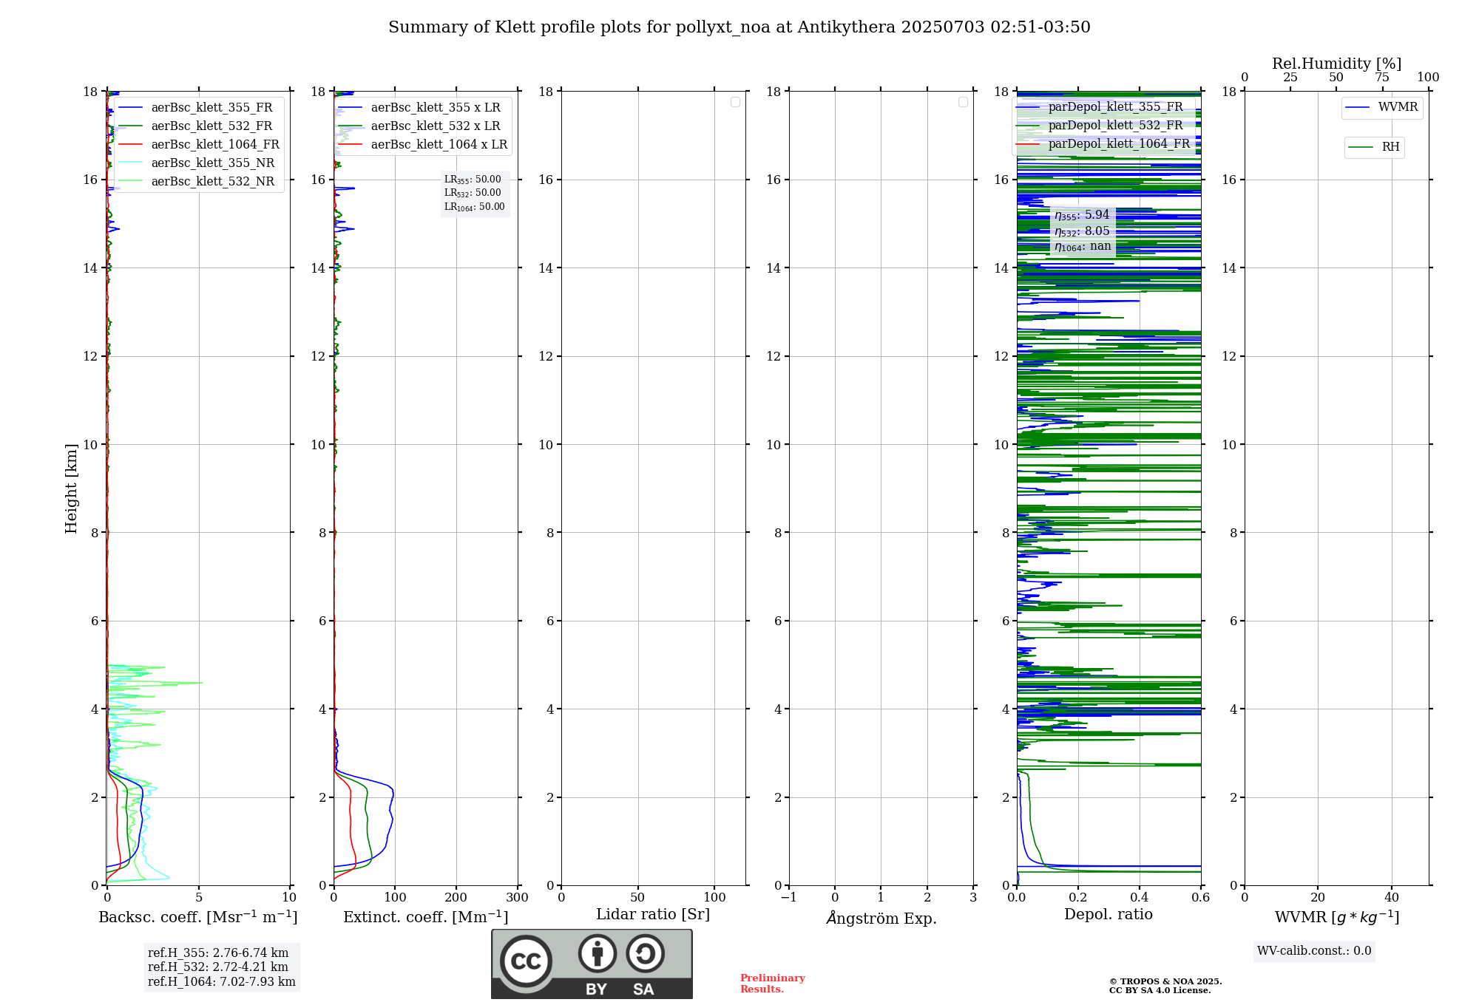Click the Extinct. coeff. axis label
Viewport: 1479px width, 1005px height.
point(426,917)
